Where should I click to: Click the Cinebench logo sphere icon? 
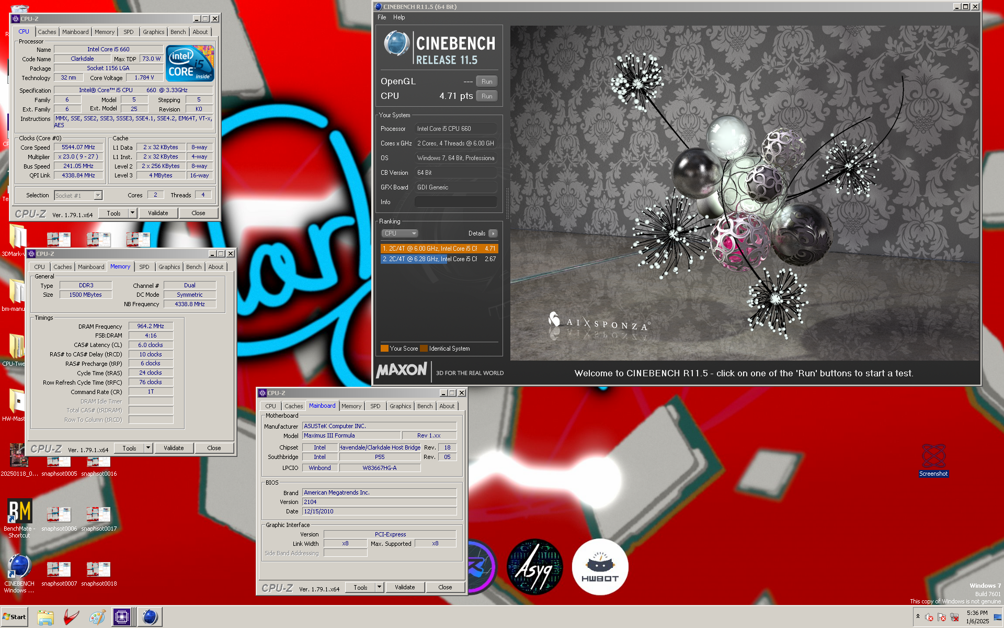397,44
